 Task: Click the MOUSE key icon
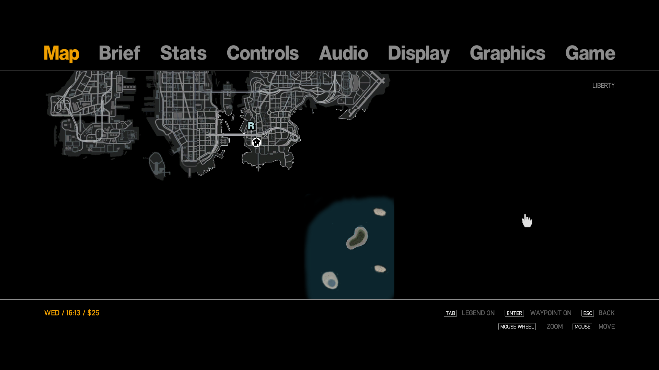(582, 327)
